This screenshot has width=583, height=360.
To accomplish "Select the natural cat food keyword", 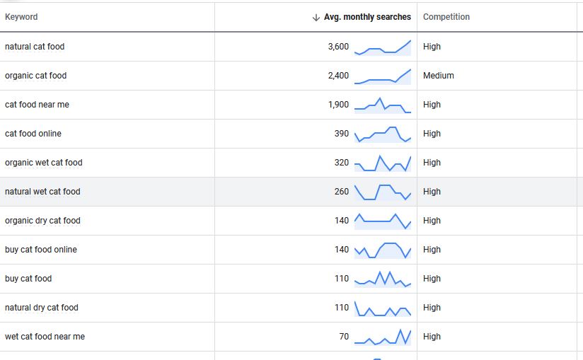I will [35, 47].
